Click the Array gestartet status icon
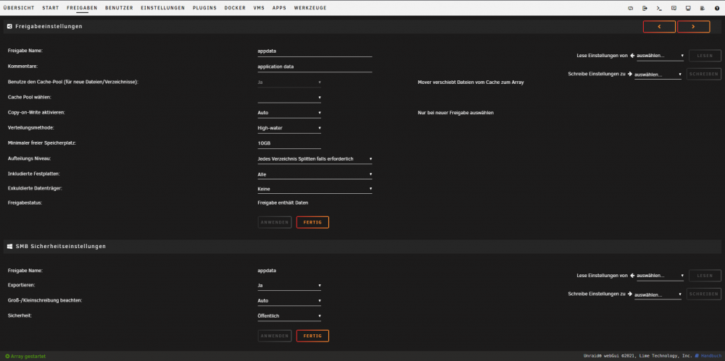725x361 pixels. click(x=7, y=357)
